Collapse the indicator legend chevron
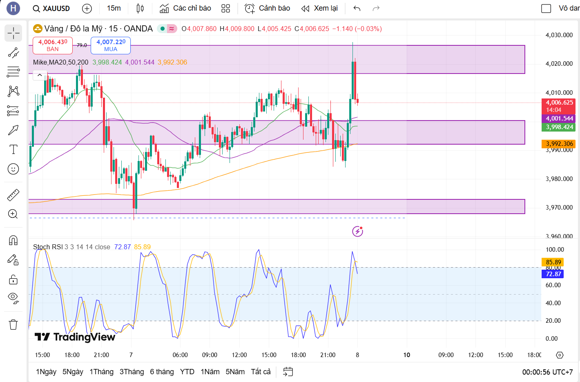Image resolution: width=580 pixels, height=382 pixels. (40, 75)
